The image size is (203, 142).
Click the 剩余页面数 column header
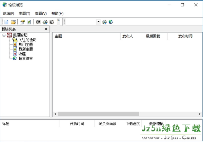106,124
